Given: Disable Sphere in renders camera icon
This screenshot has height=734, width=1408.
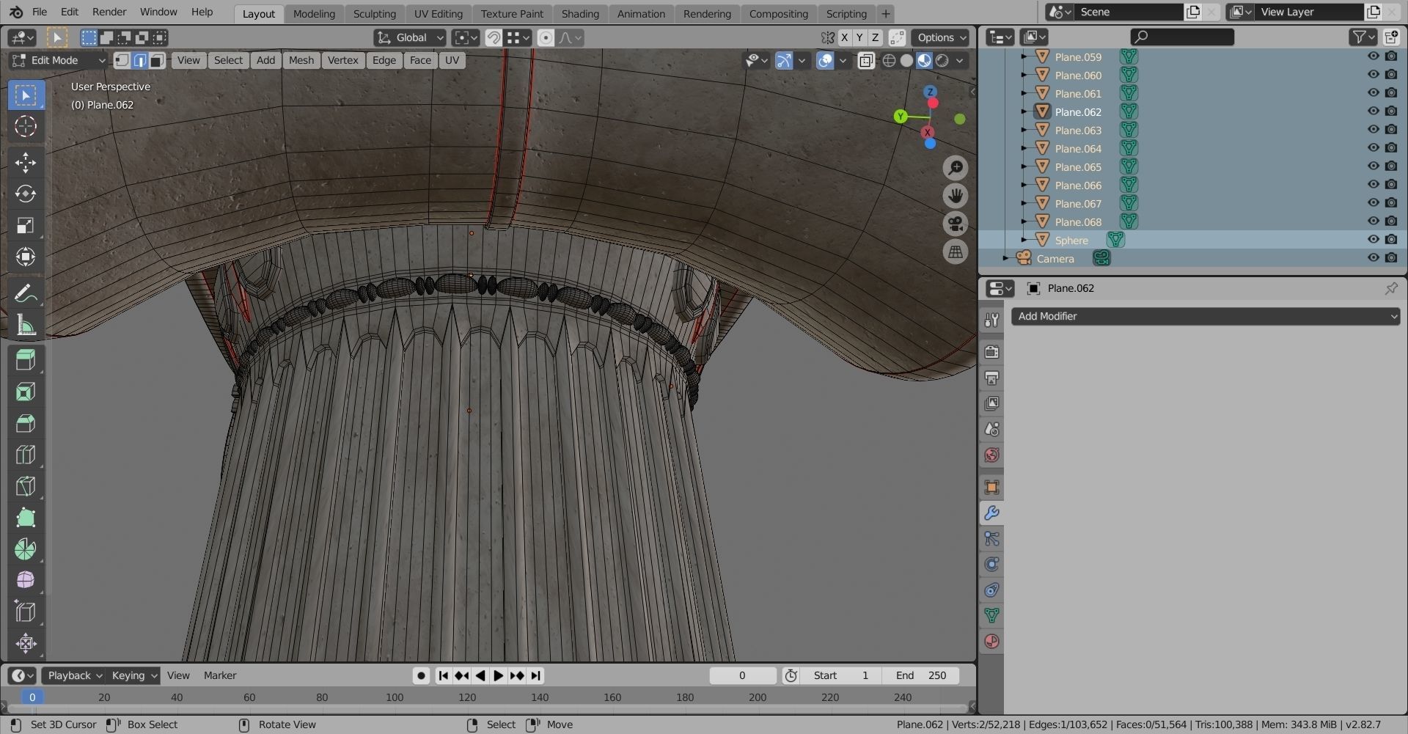Looking at the screenshot, I should coord(1391,240).
